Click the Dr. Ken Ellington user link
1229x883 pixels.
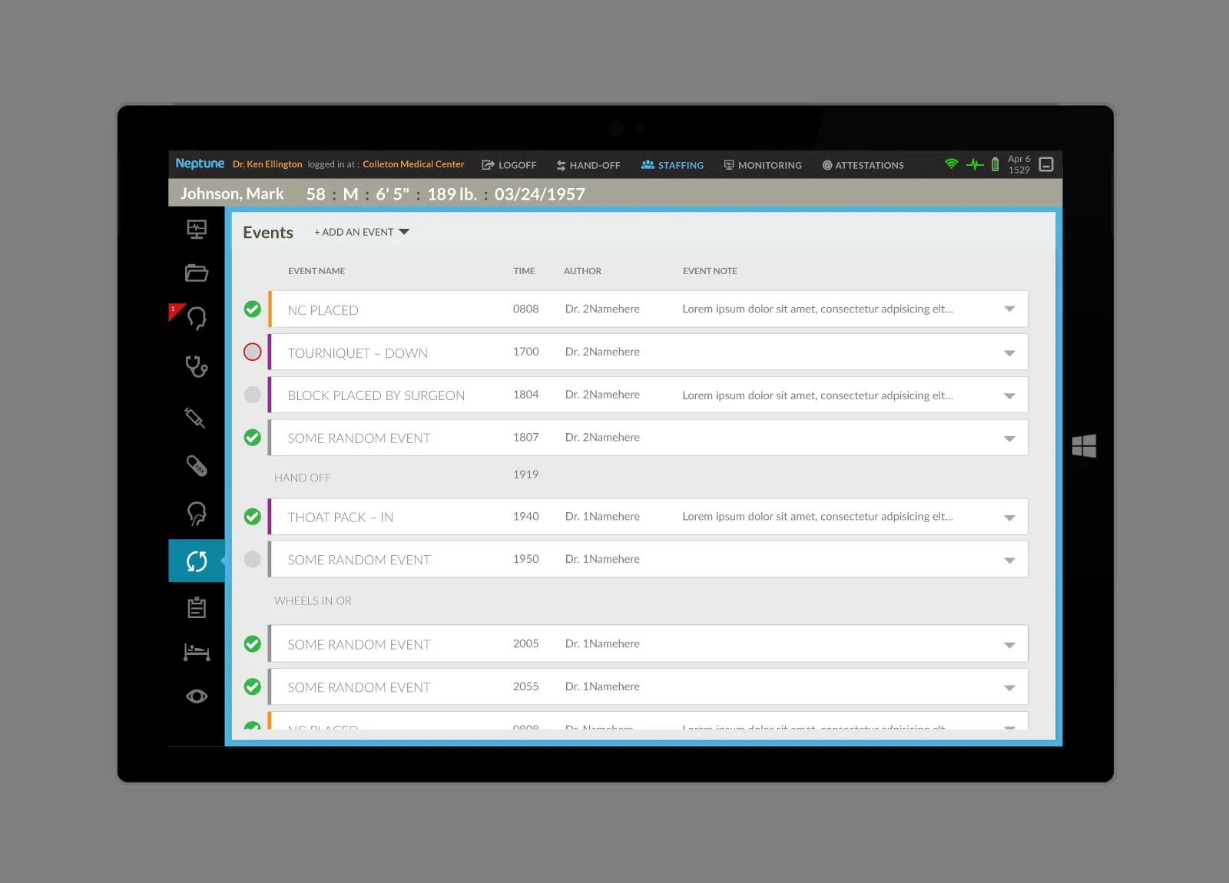[x=267, y=164]
